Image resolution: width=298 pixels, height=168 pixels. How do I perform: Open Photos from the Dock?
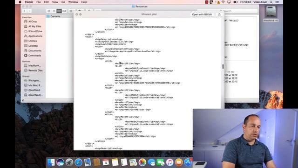tap(142, 162)
